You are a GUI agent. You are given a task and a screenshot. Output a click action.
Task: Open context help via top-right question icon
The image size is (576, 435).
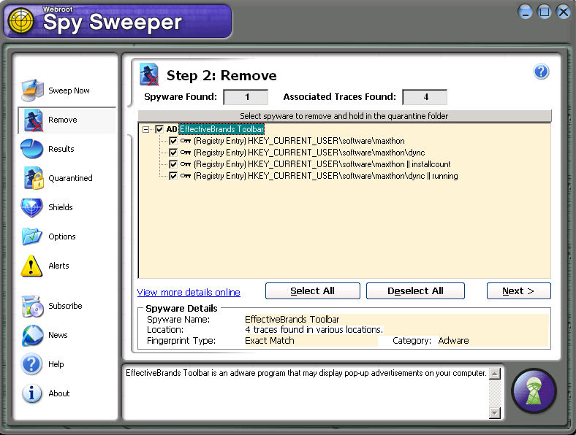pos(541,72)
